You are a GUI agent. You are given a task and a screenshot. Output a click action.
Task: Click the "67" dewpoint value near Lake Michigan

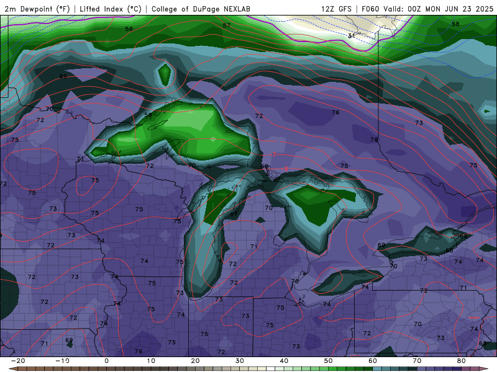[x=234, y=214]
